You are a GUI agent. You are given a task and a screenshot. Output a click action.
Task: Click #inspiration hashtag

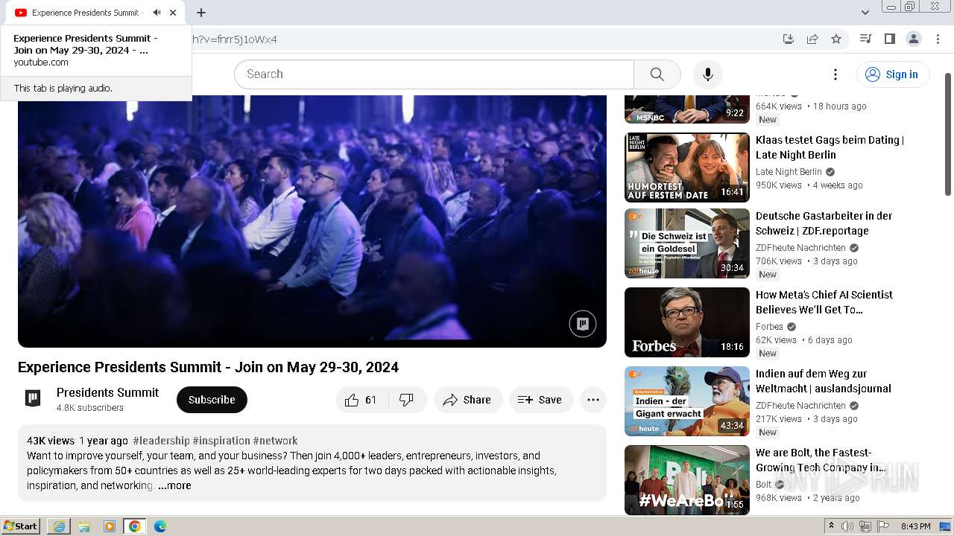221,441
